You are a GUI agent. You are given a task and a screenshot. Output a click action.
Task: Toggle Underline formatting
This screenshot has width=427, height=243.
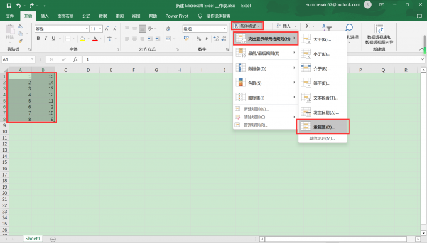tap(53, 39)
